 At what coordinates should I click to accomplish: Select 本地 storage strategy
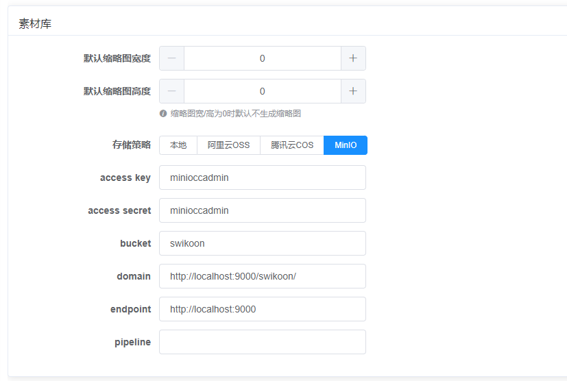click(x=178, y=145)
